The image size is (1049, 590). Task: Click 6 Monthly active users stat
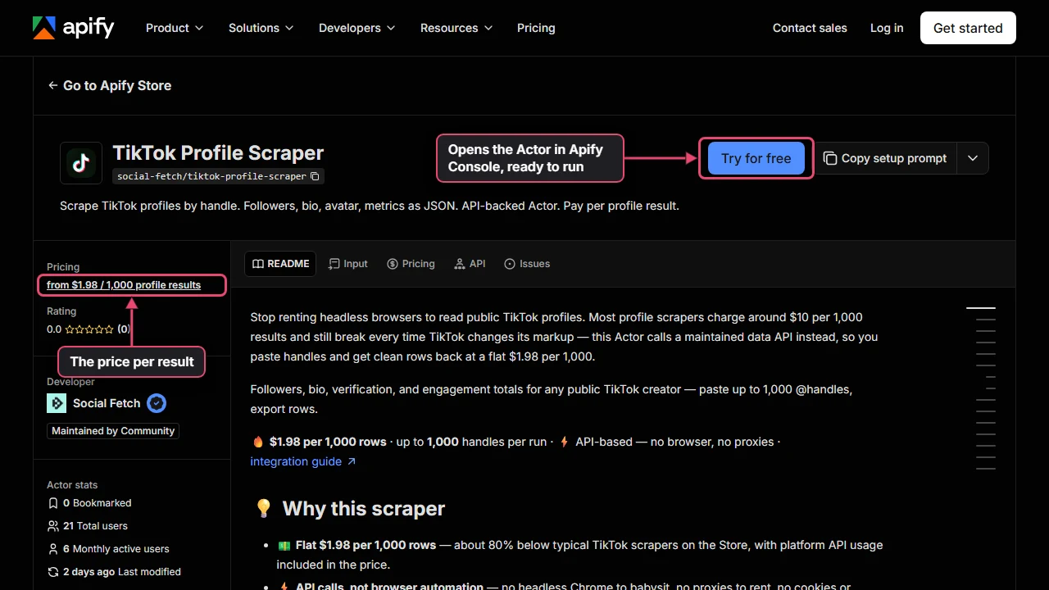click(x=108, y=549)
